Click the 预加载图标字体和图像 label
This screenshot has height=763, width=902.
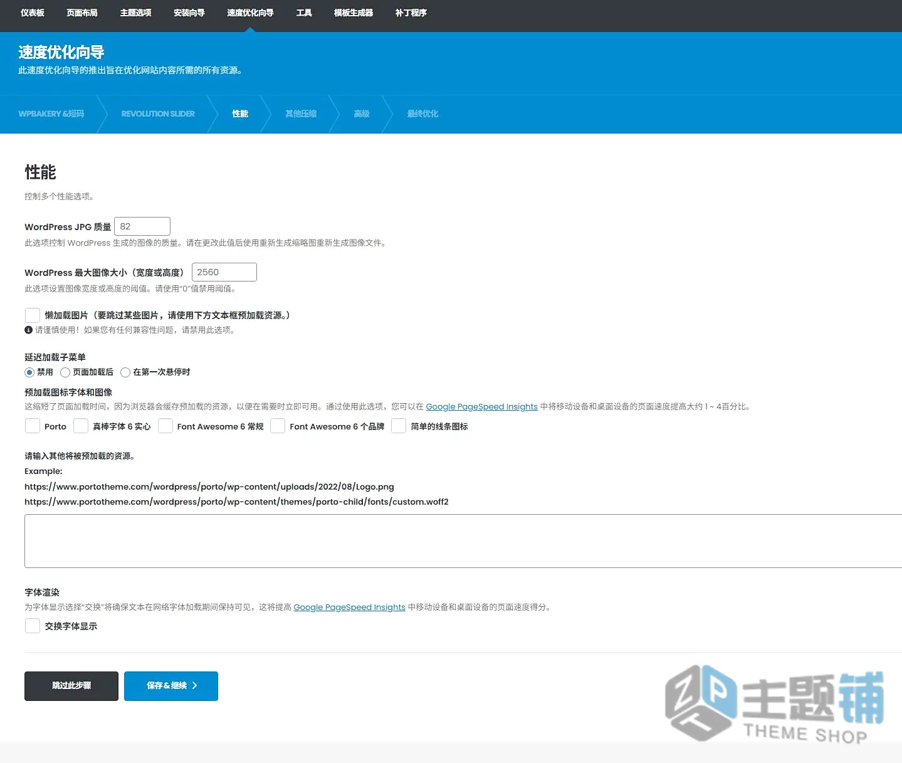(68, 392)
